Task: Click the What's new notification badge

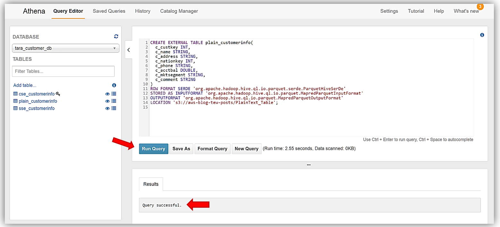Action: [x=480, y=7]
